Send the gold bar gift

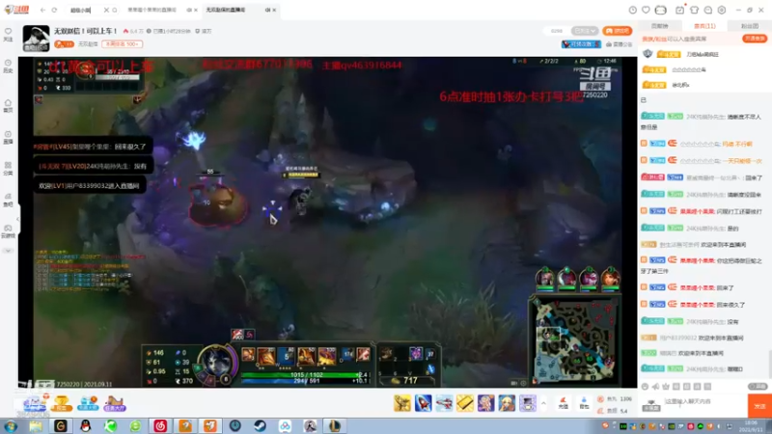(x=465, y=403)
